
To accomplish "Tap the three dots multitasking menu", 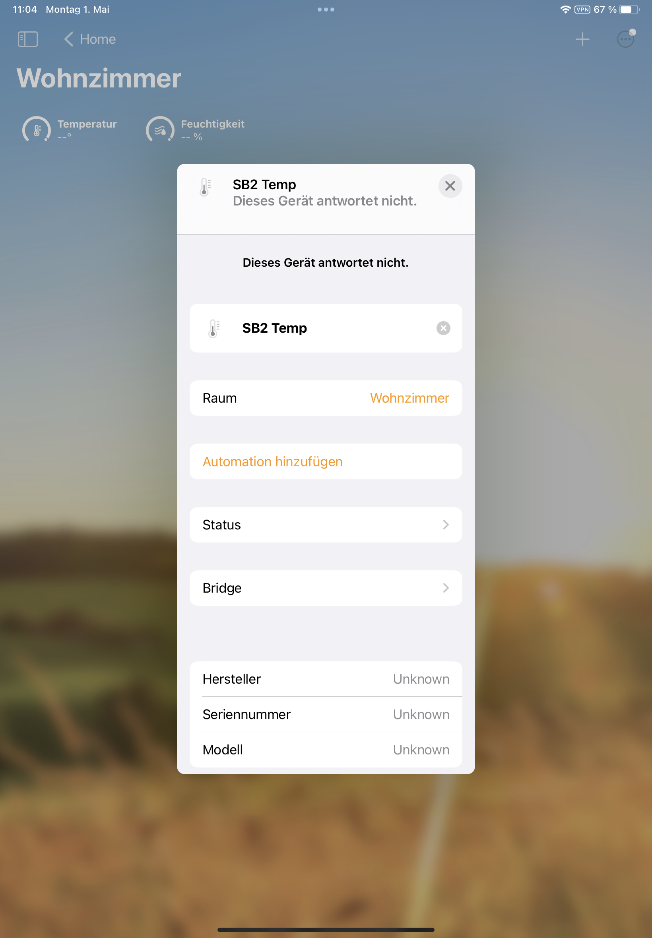I will (326, 10).
